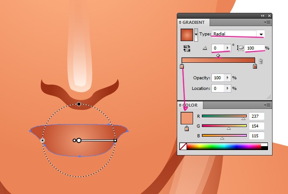Click the white swatch on spectrum bar
The image size is (288, 194).
[265, 145]
